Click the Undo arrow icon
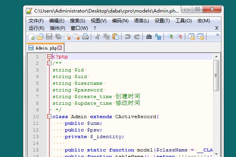This screenshot has width=236, height=157. [128, 37]
